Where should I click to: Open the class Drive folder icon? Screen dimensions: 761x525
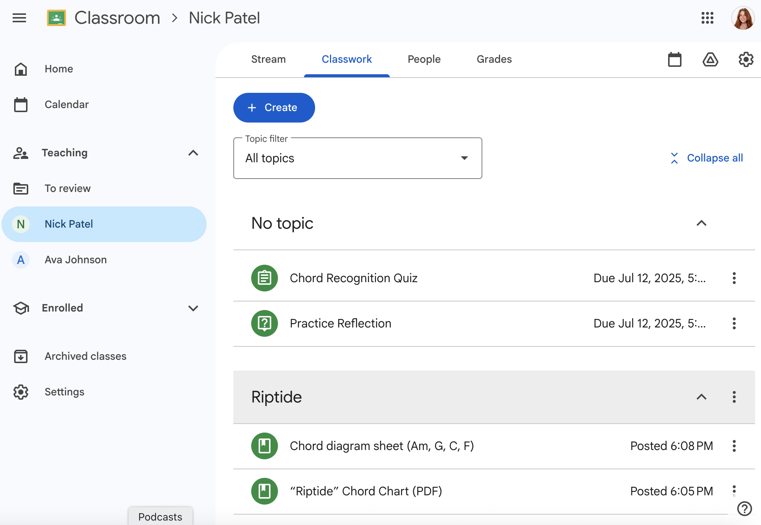coord(710,59)
